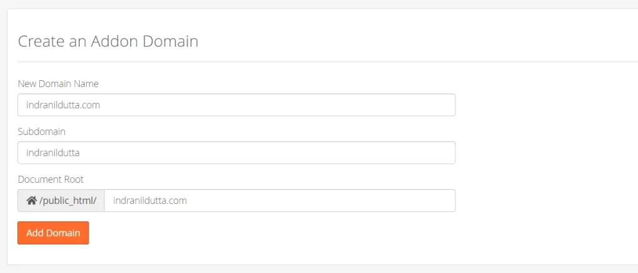Click the indranildutta text in Subdomain box
This screenshot has width=638, height=273.
(x=53, y=153)
